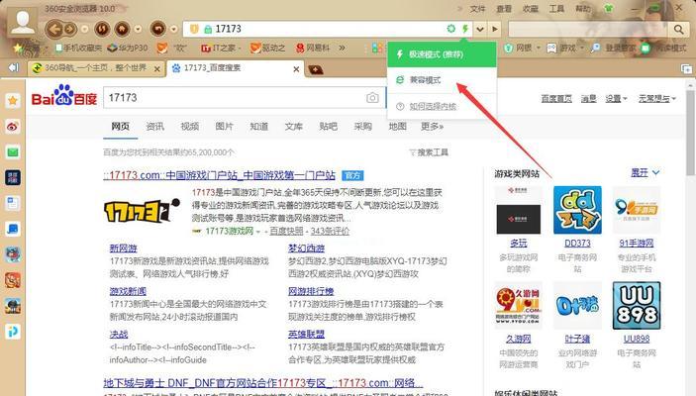
Task: Click the green shirt skin icon
Action: (x=609, y=9)
